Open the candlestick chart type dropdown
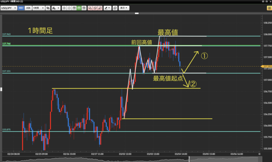The width and height of the screenshot is (272, 162). tap(56, 8)
